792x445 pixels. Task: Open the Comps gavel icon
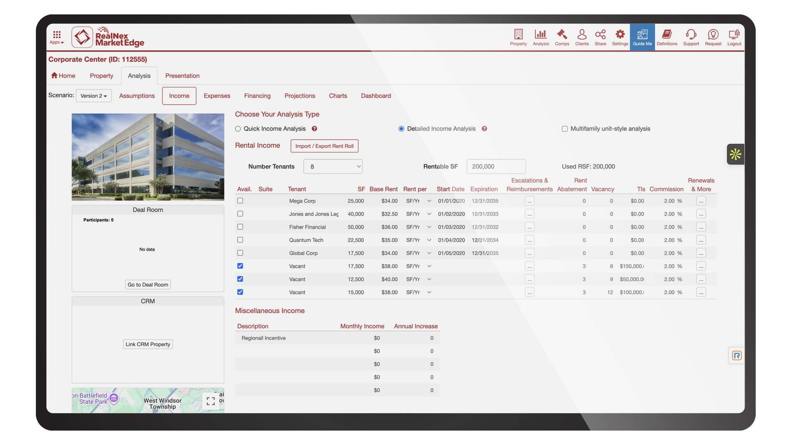pyautogui.click(x=562, y=37)
